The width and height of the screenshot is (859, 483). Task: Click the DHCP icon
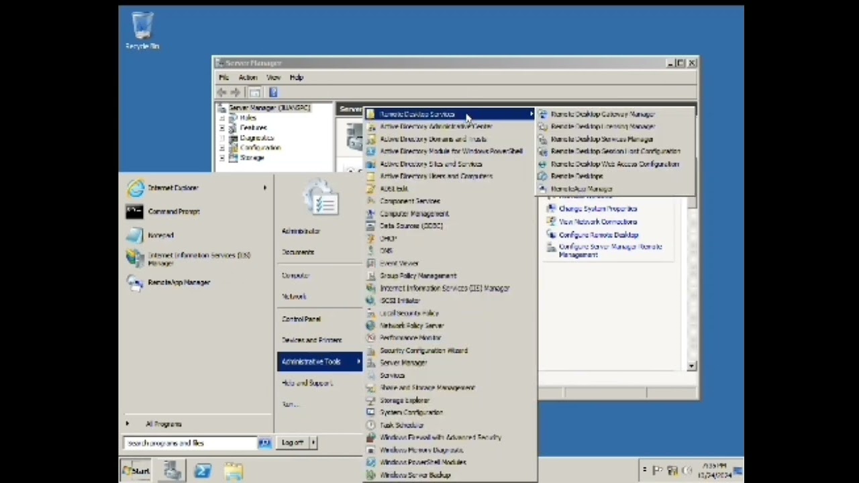pos(371,238)
